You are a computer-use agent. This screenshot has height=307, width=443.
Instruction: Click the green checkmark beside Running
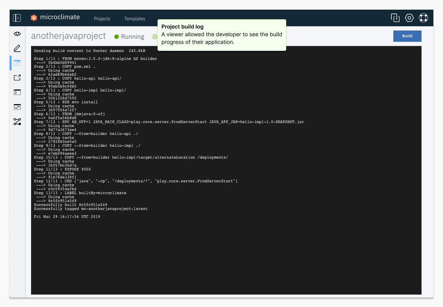coord(154,37)
